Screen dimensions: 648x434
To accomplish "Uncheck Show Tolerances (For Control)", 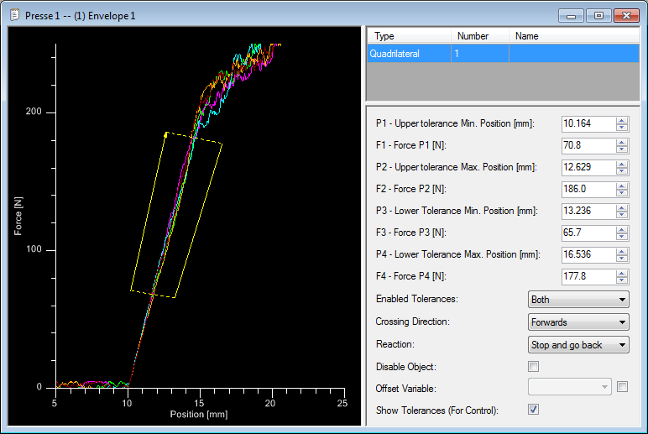I will pyautogui.click(x=533, y=410).
